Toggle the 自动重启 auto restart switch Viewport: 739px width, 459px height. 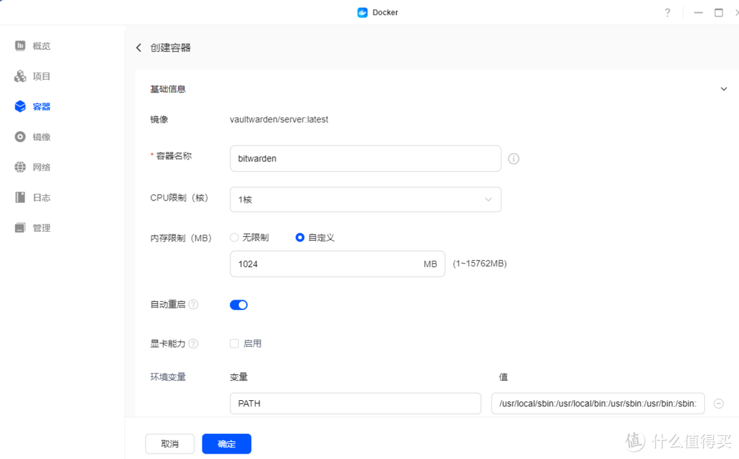[239, 305]
